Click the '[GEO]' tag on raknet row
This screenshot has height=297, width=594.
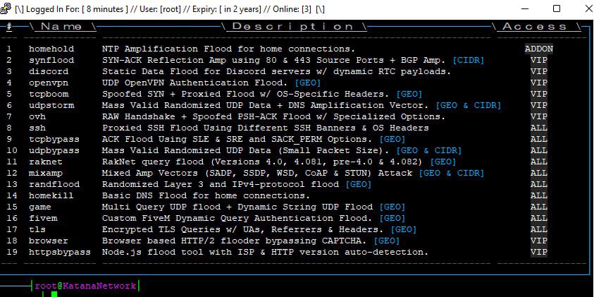(443, 162)
